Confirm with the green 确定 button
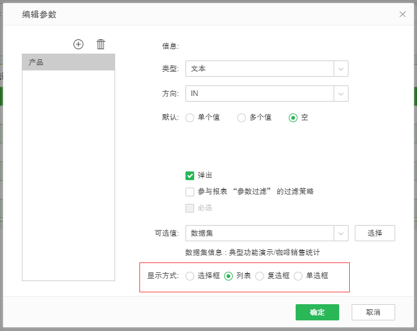This screenshot has width=417, height=331. coord(317,312)
